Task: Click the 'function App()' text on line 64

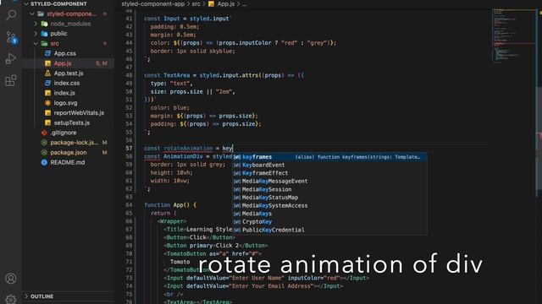Action: click(x=167, y=204)
